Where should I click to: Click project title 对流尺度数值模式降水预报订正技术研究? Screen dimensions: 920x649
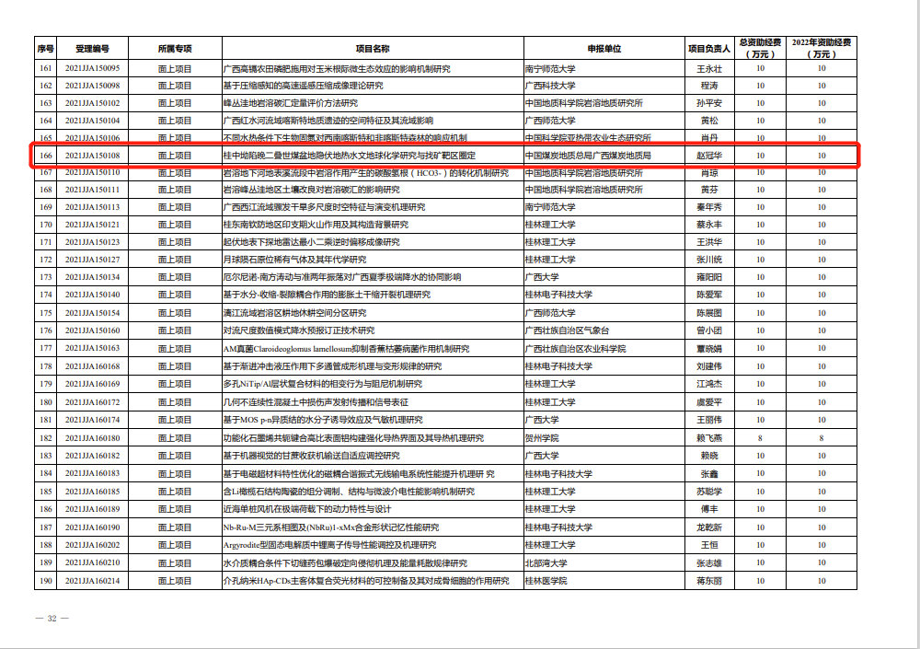click(x=299, y=330)
